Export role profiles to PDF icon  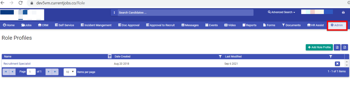click(x=345, y=47)
